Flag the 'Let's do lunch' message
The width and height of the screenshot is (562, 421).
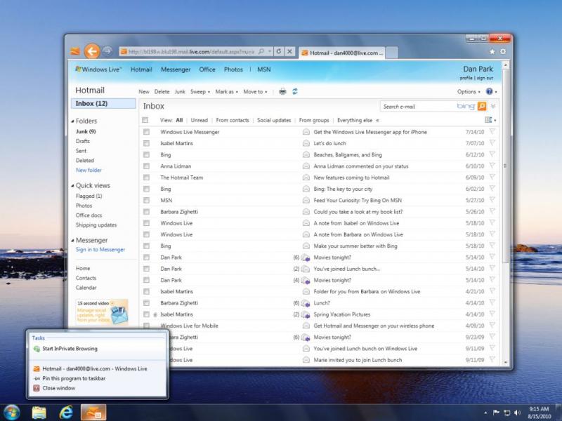point(492,143)
